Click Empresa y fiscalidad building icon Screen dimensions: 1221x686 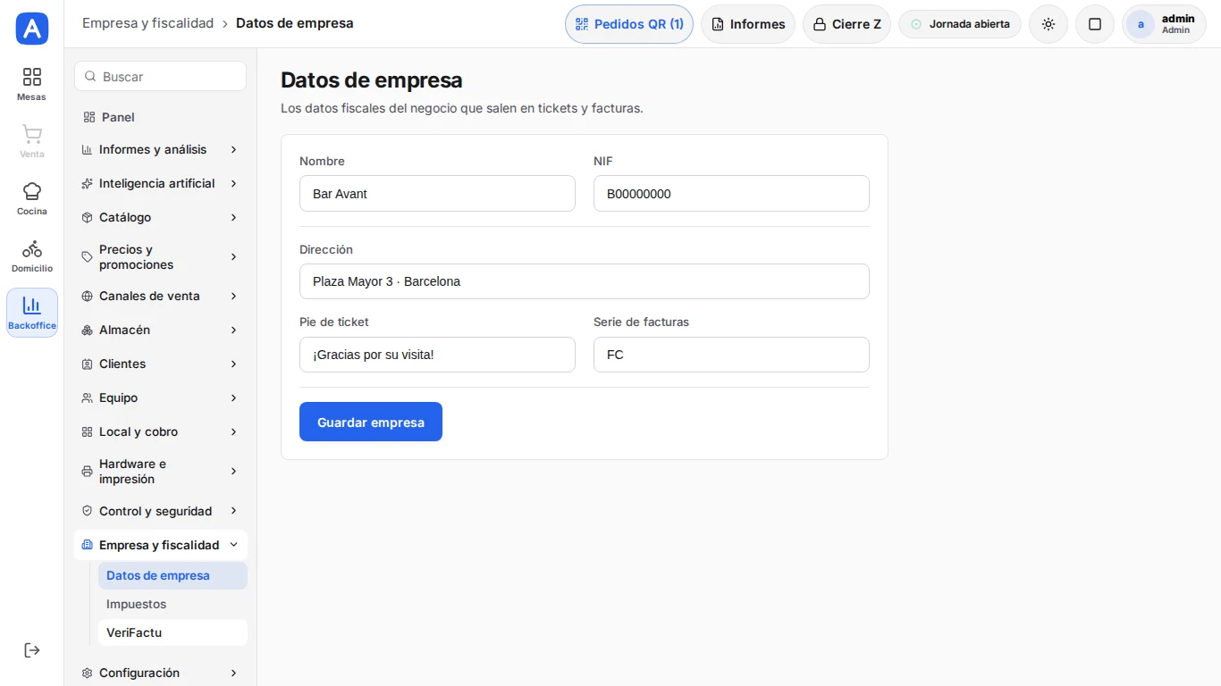tap(87, 545)
